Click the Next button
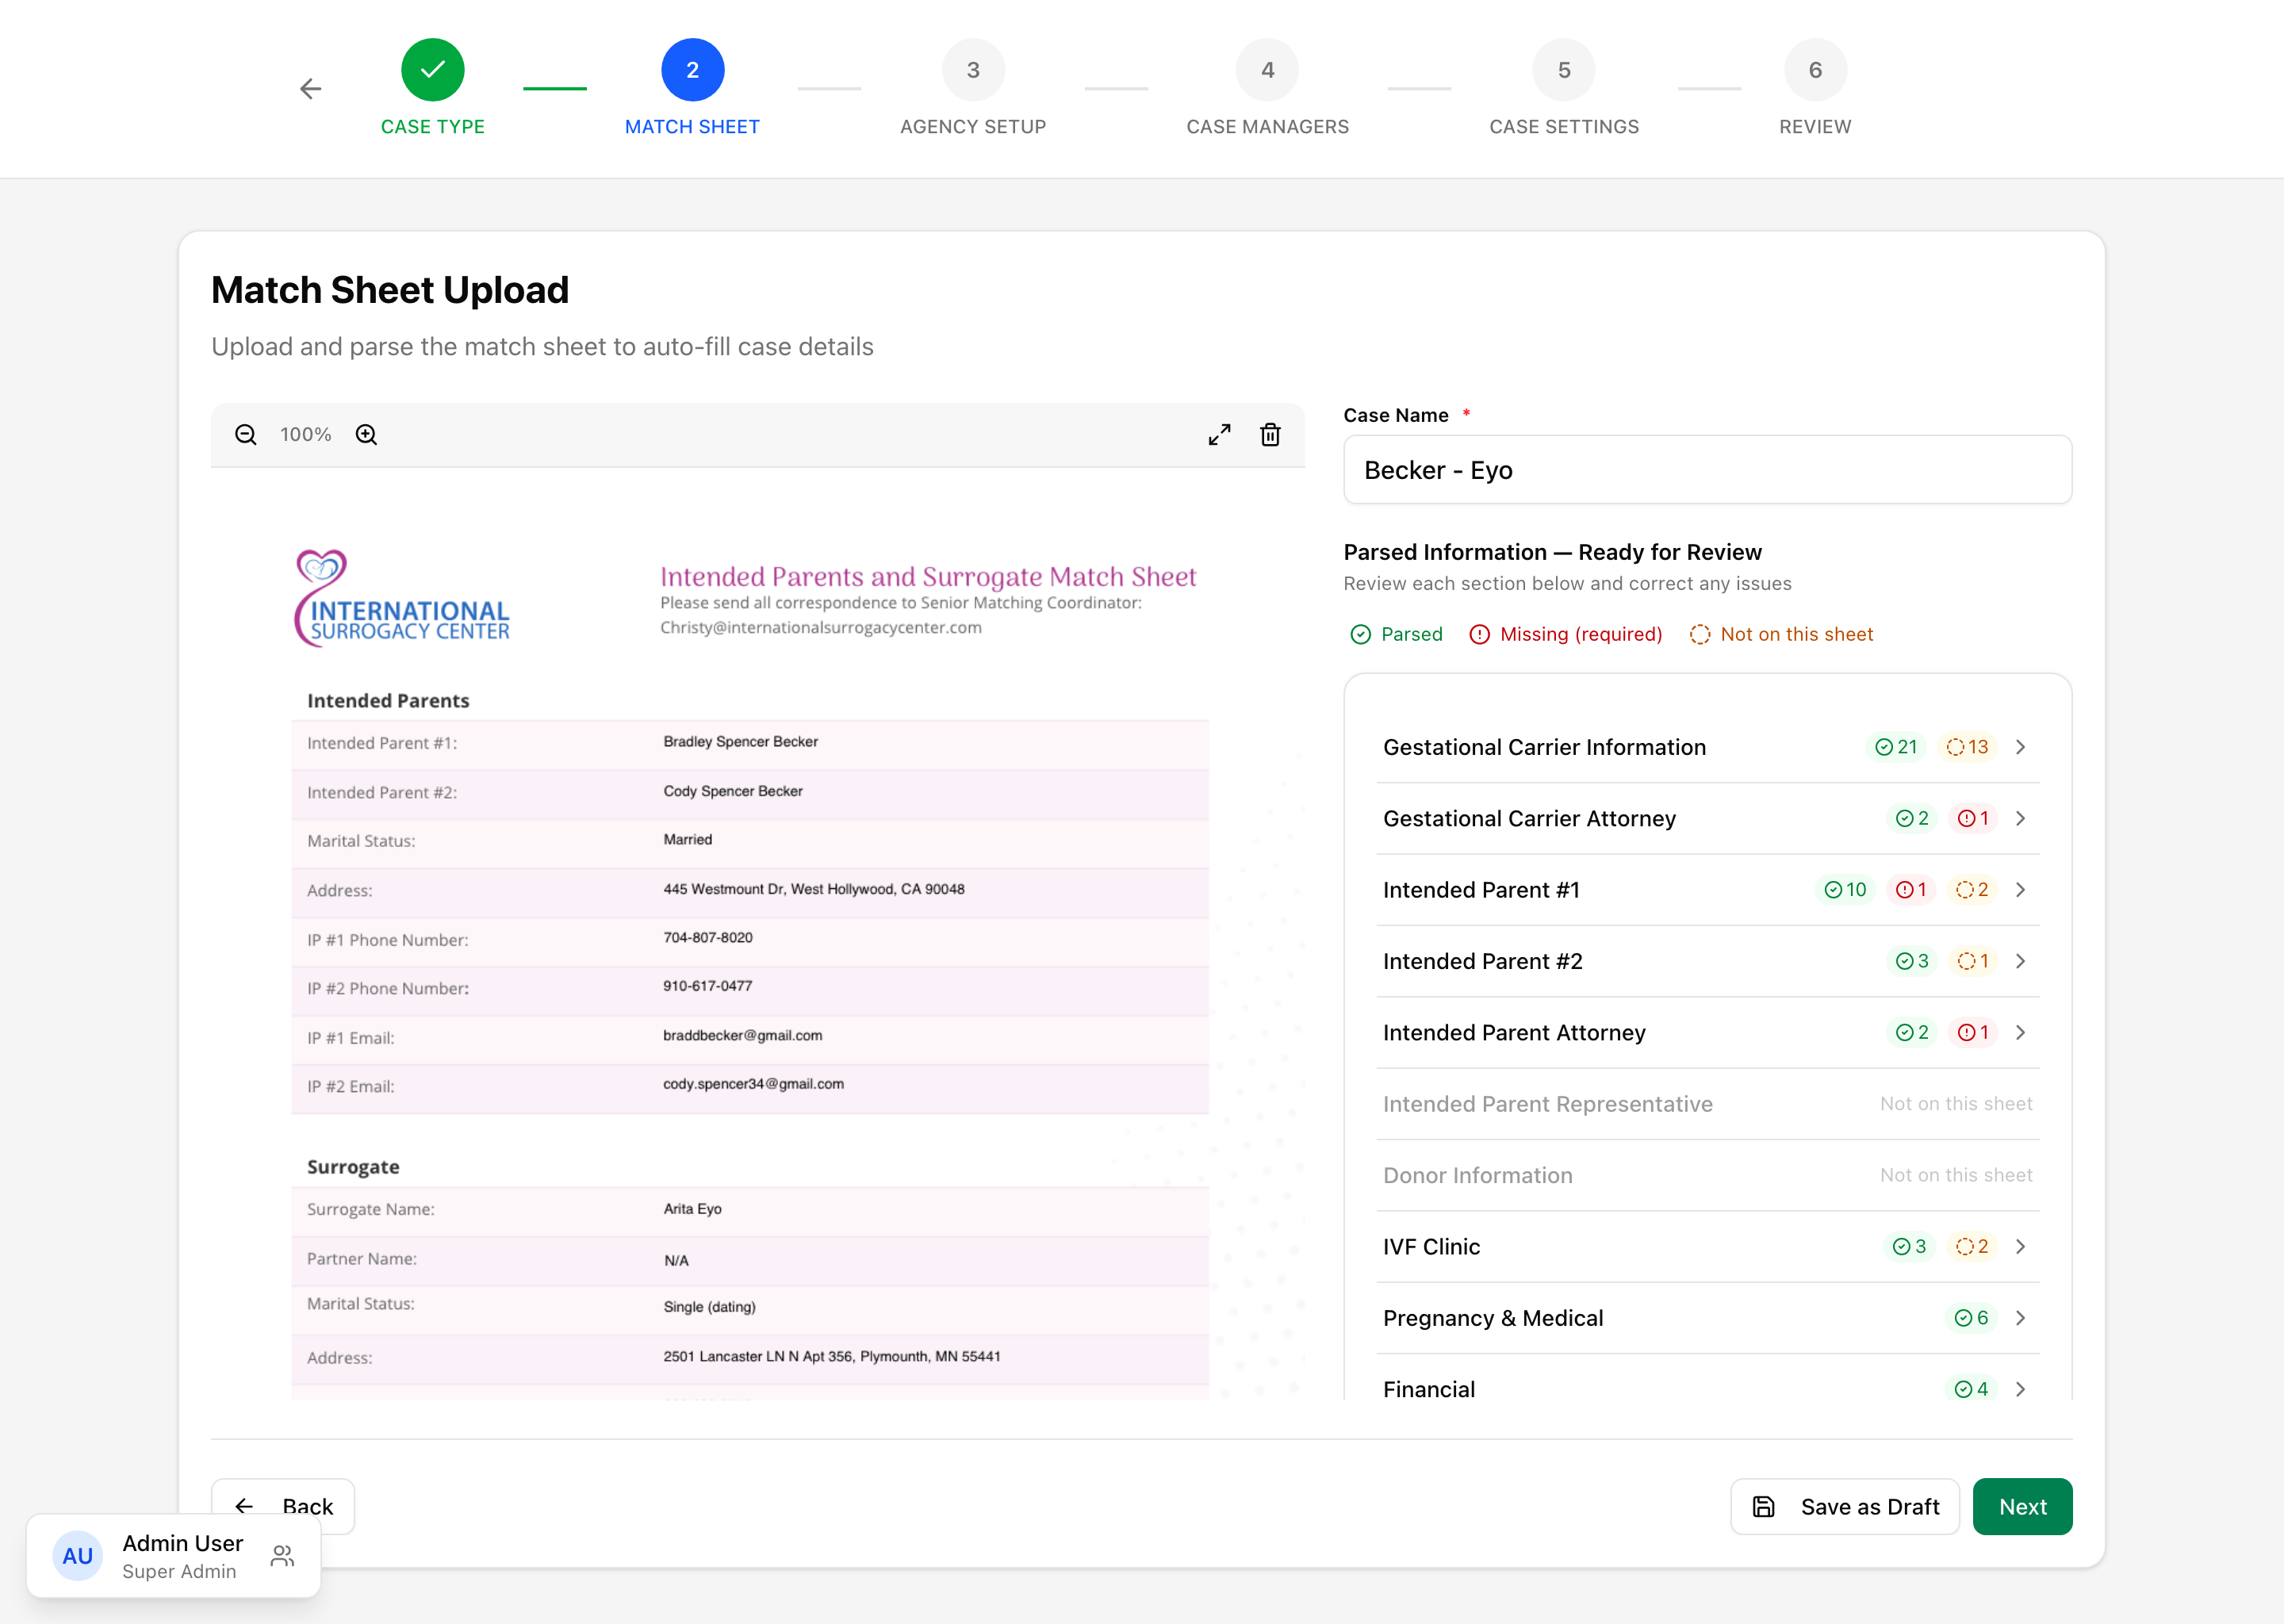This screenshot has width=2284, height=1624. (x=2022, y=1506)
